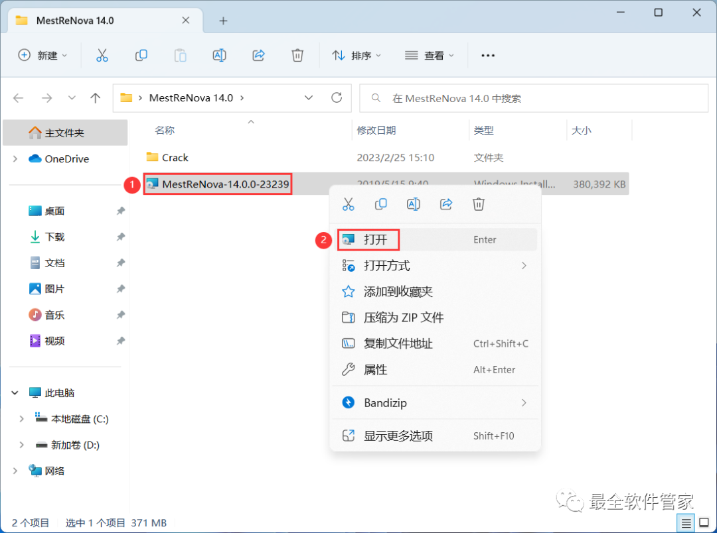The height and width of the screenshot is (533, 717).
Task: Choose 打开 in the context menu
Action: (x=435, y=239)
